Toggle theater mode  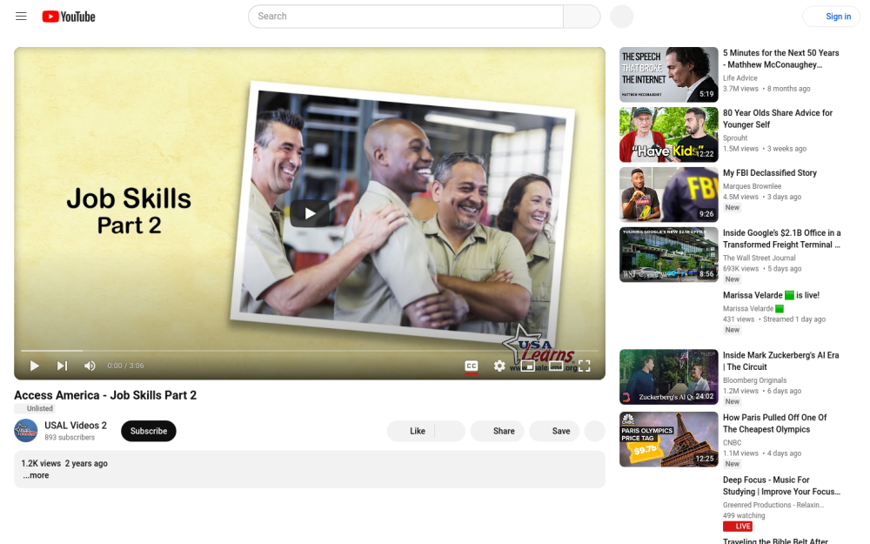[x=556, y=366]
